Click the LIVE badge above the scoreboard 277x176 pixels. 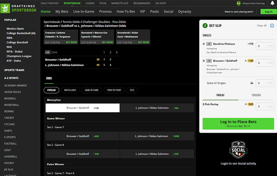pos(48,52)
